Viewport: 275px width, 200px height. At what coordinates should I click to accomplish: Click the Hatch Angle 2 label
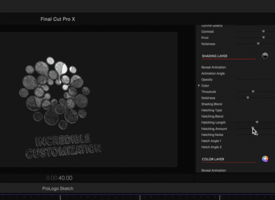tap(211, 147)
